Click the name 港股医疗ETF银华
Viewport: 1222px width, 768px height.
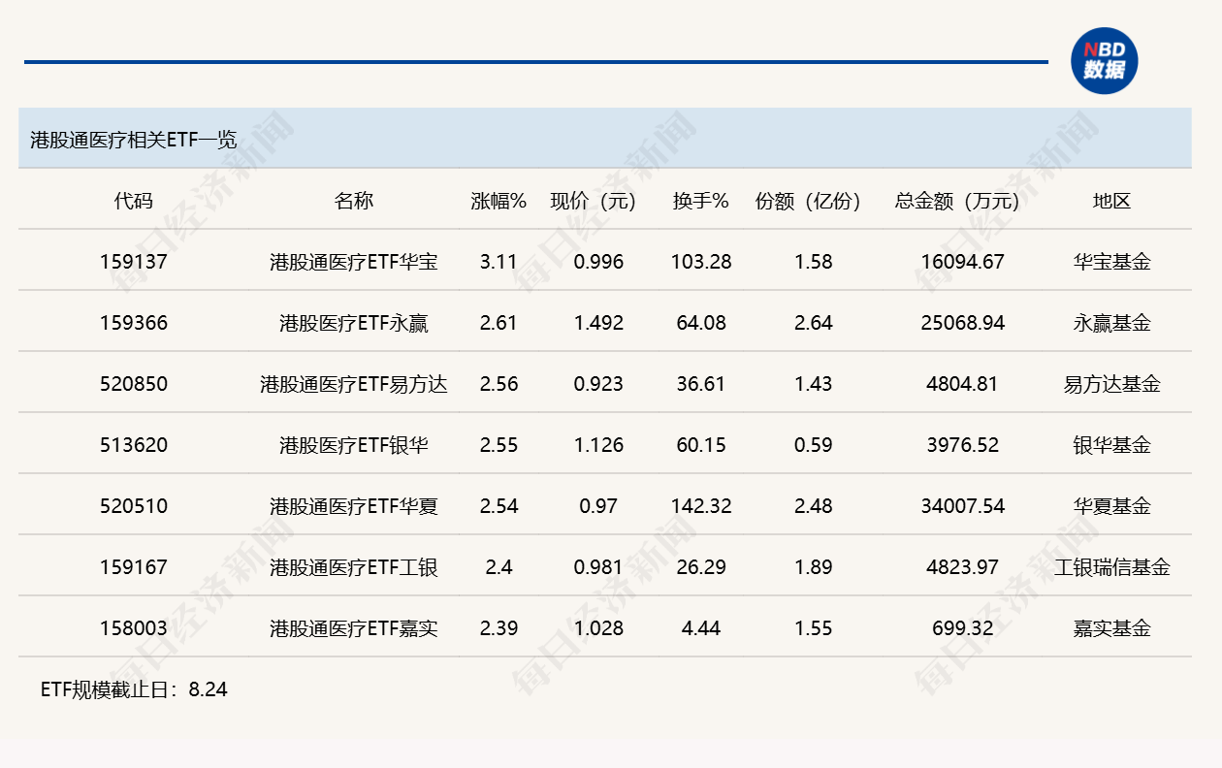tap(354, 445)
